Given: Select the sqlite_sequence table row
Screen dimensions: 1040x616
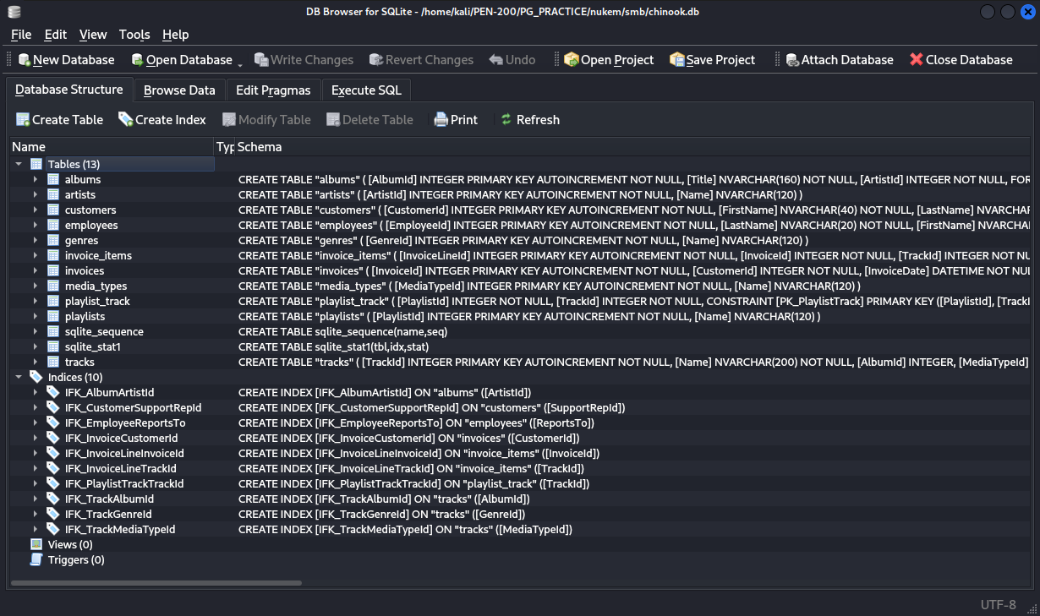Looking at the screenshot, I should coord(519,331).
